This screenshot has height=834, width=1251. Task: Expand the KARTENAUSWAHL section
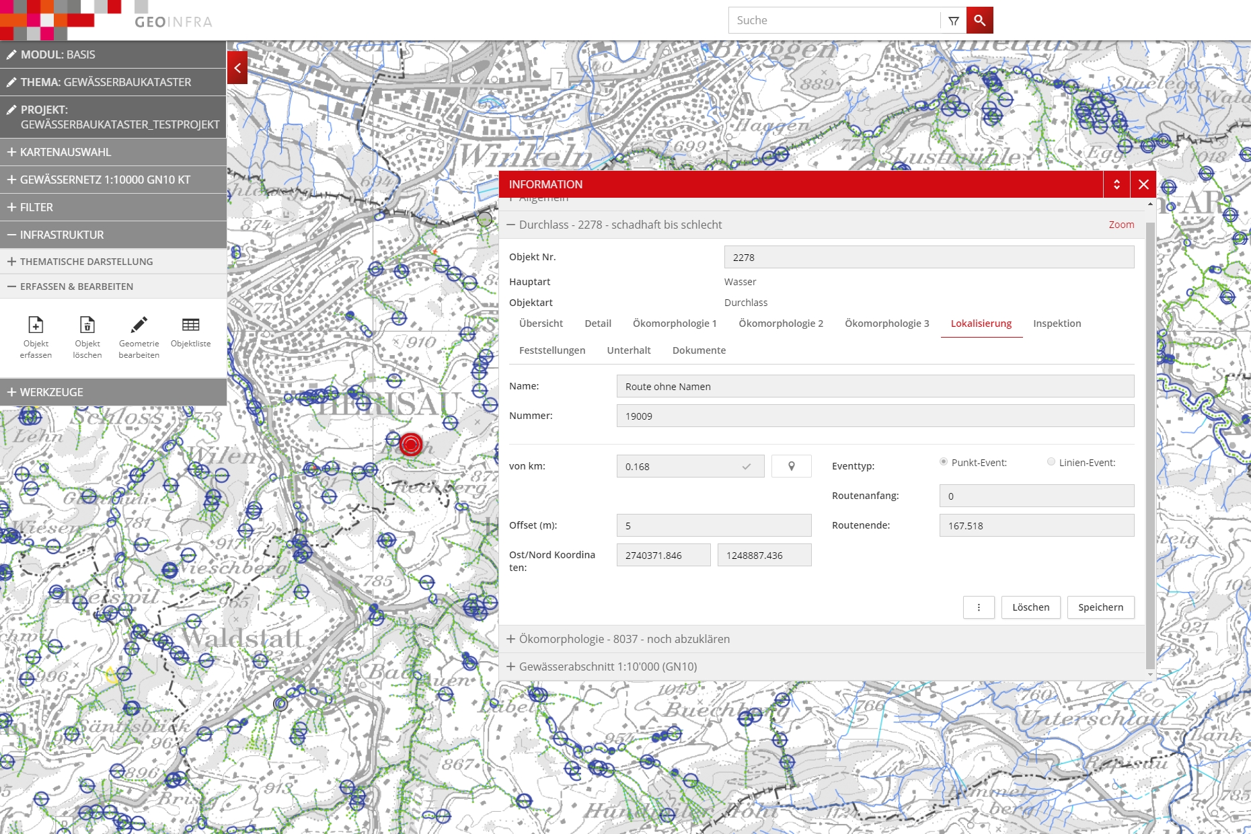point(113,152)
